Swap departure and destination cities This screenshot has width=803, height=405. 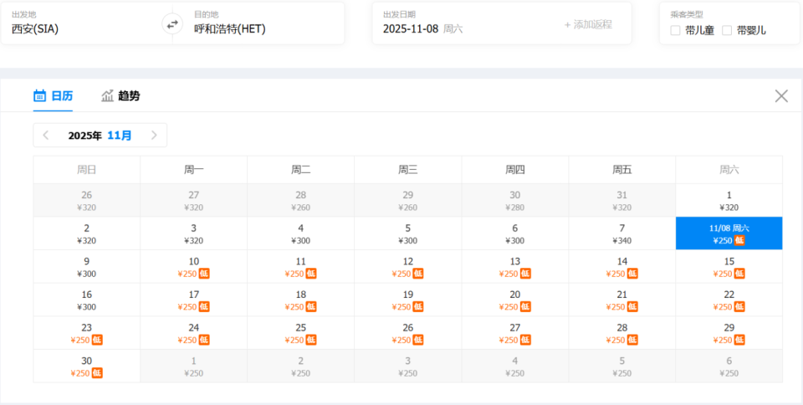tap(172, 24)
